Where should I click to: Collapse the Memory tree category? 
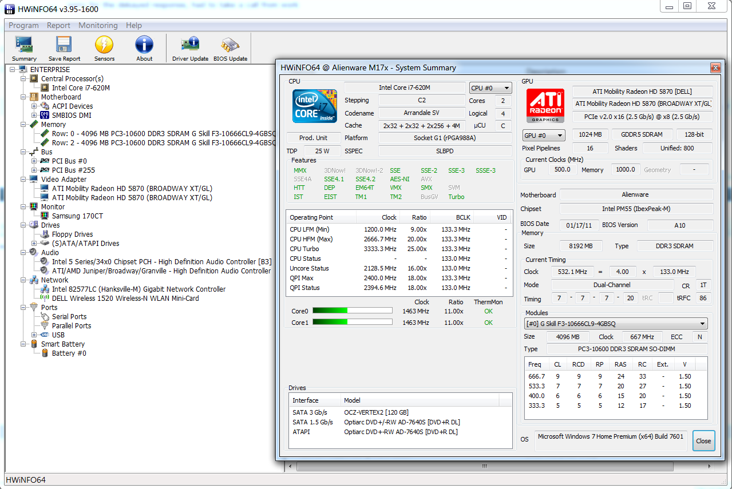click(23, 124)
